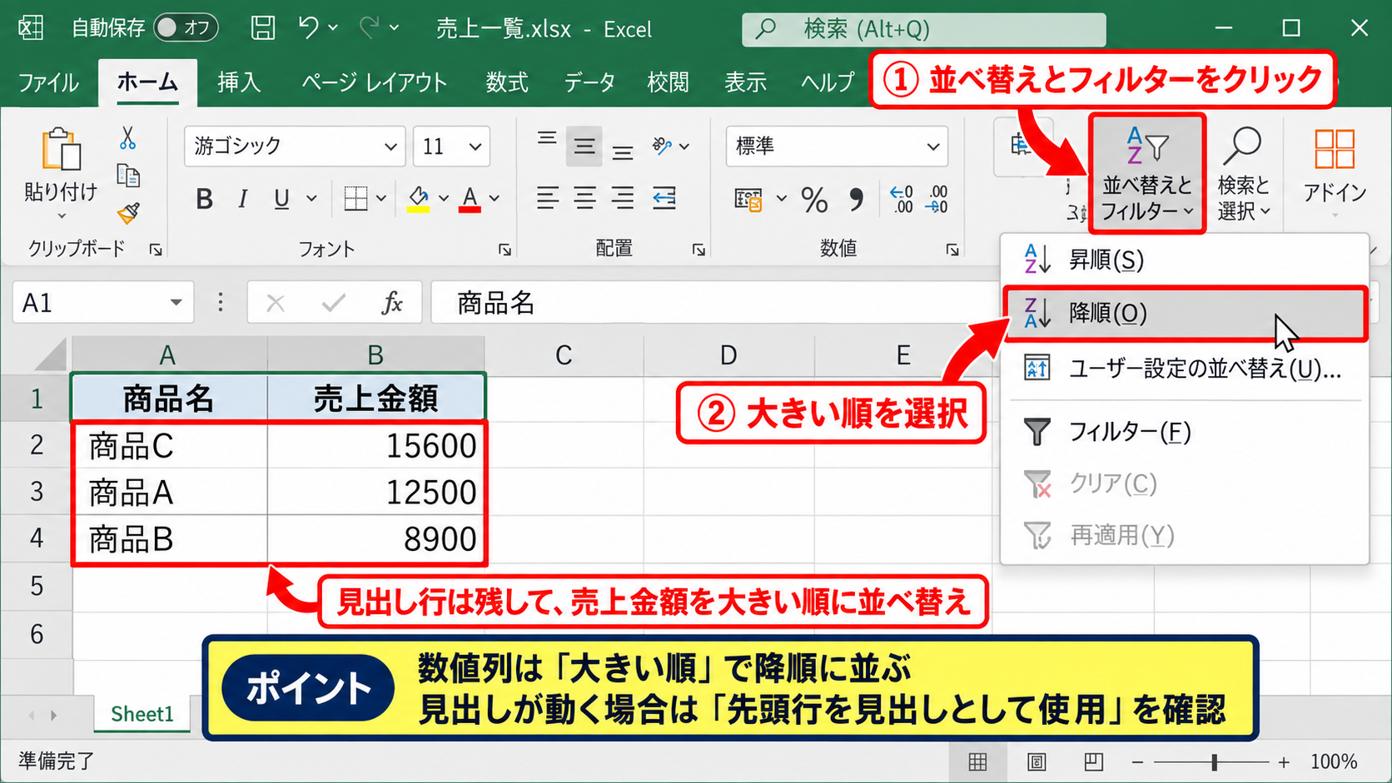This screenshot has width=1392, height=783.
Task: Toggle the AutoSave switch
Action: point(186,28)
